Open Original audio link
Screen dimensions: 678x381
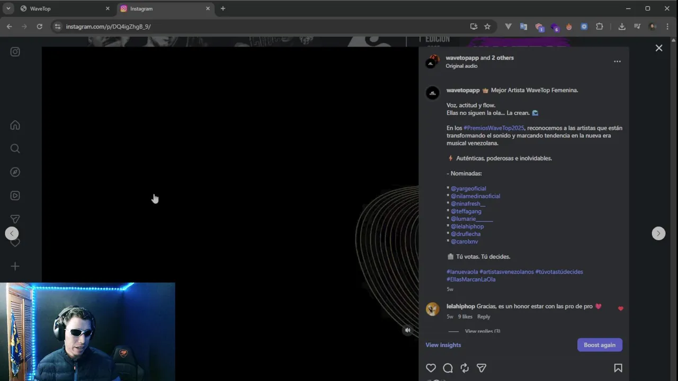pos(461,66)
